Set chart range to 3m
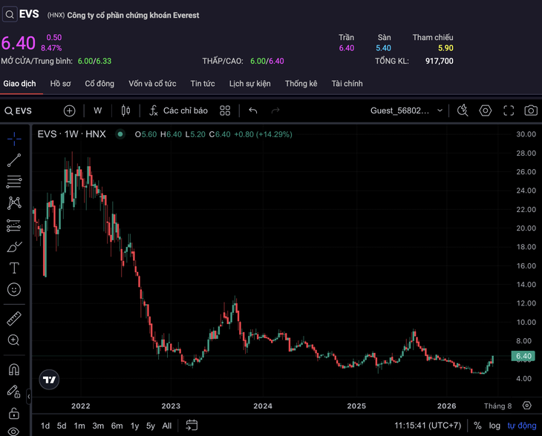Image resolution: width=542 pixels, height=436 pixels. tap(98, 426)
